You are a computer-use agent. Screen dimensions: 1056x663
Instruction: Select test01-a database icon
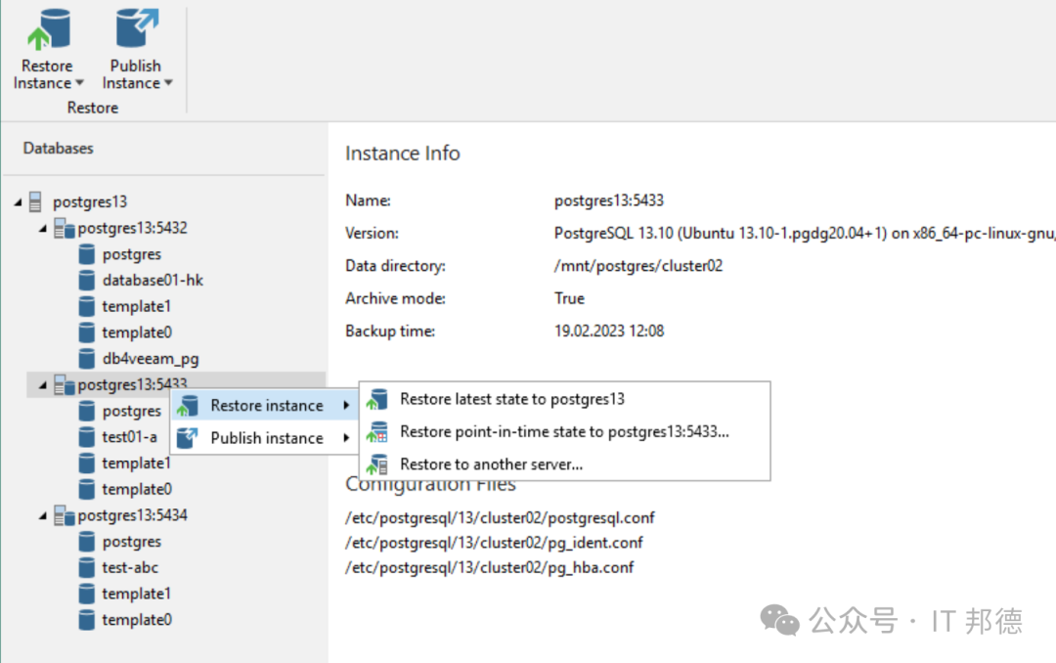pos(86,436)
